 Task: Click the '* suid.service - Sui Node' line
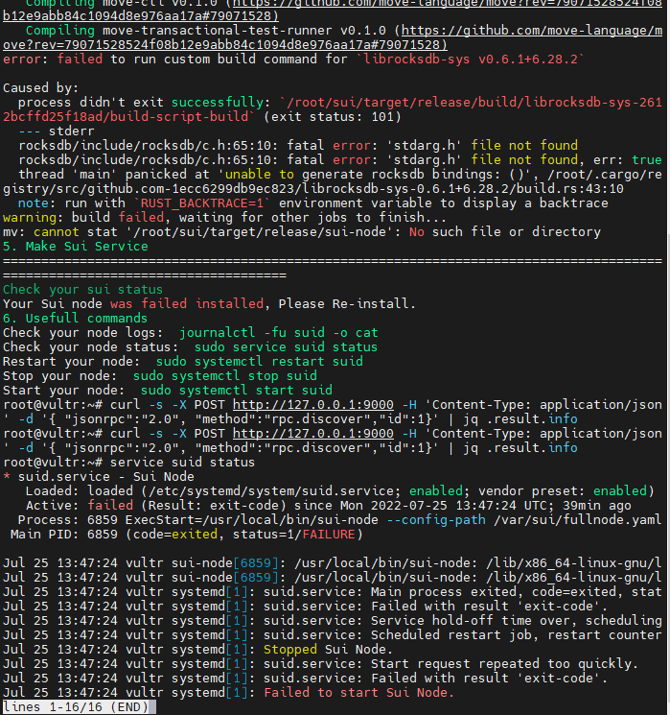(99, 477)
